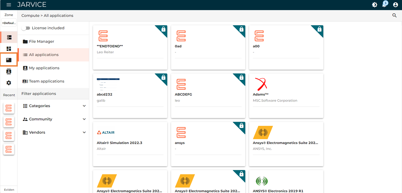Toggle the License included switch
The height and width of the screenshot is (193, 402).
click(x=26, y=28)
